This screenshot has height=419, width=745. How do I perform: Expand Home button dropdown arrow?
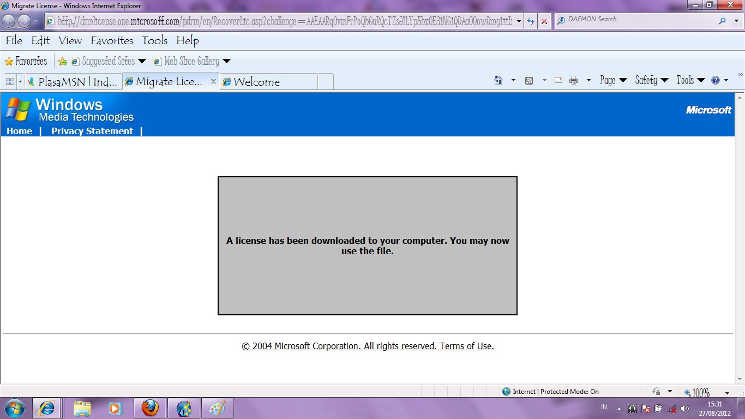click(513, 80)
